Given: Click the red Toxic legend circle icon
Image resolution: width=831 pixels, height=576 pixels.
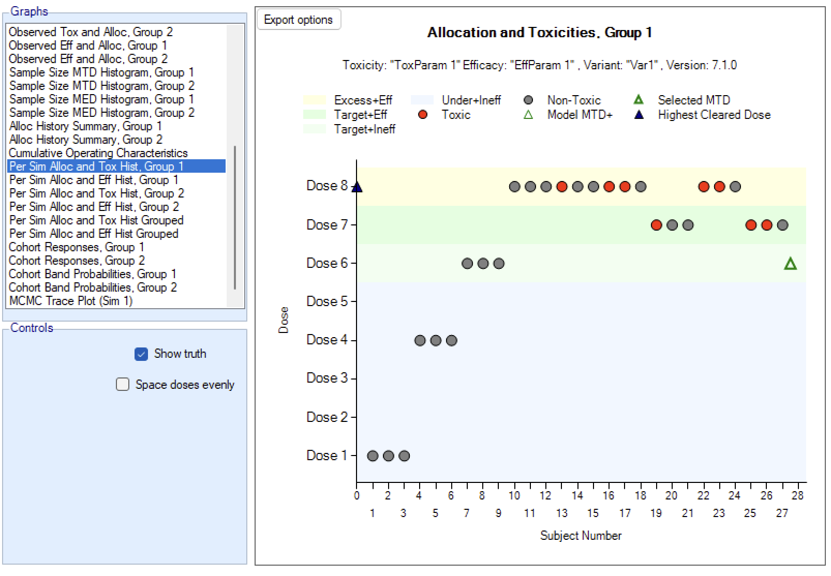Looking at the screenshot, I should 423,115.
